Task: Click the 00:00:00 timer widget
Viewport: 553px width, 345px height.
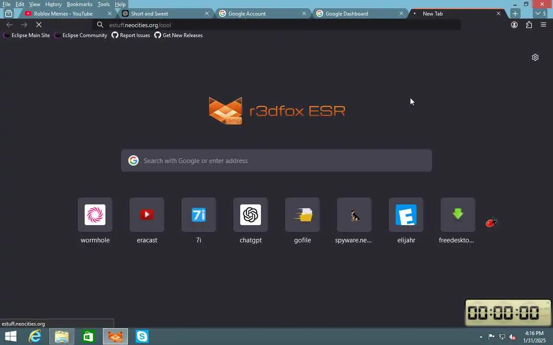Action: tap(508, 313)
